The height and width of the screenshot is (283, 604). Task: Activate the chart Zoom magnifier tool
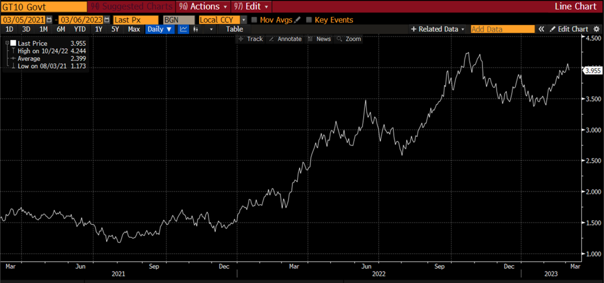pyautogui.click(x=349, y=39)
